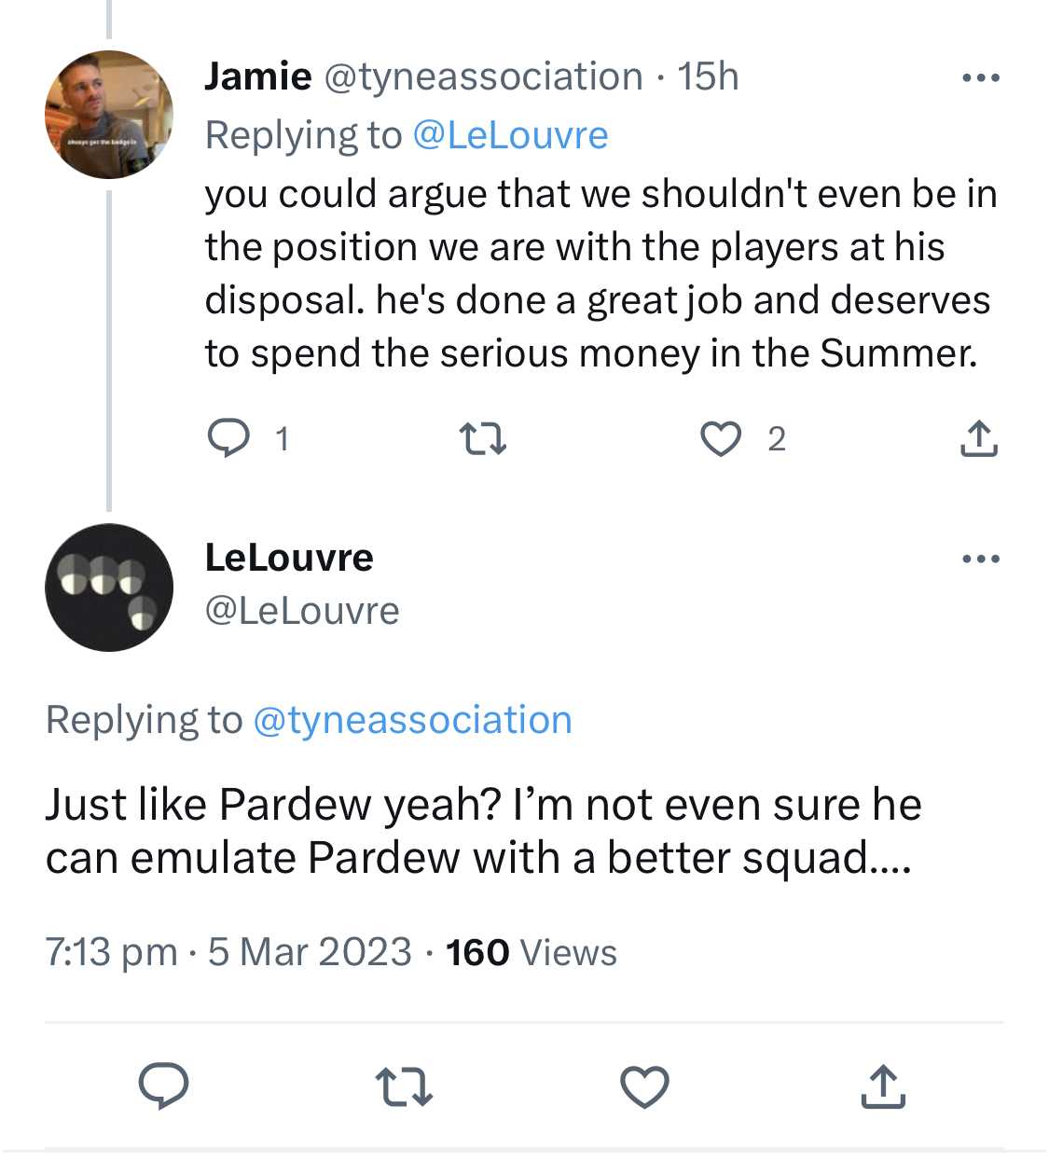Like Jamie's tweet with heart icon
The height and width of the screenshot is (1175, 1049).
[720, 437]
